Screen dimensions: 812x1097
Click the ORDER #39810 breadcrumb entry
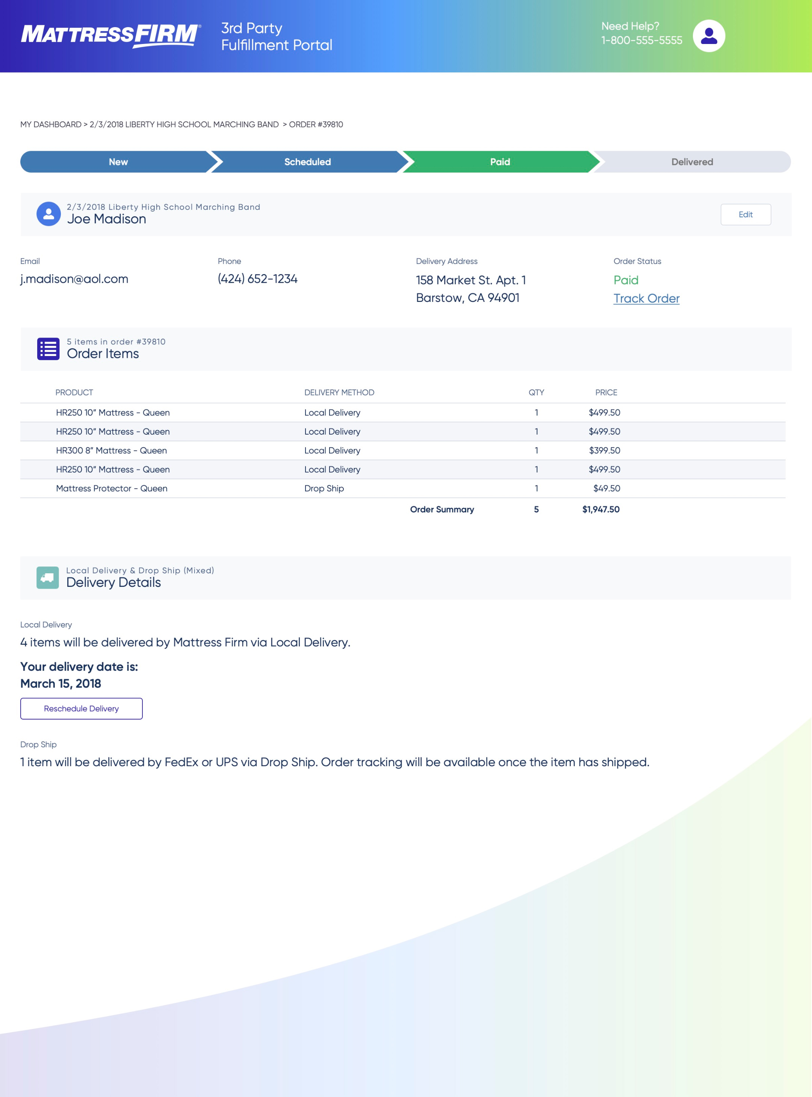click(x=316, y=124)
